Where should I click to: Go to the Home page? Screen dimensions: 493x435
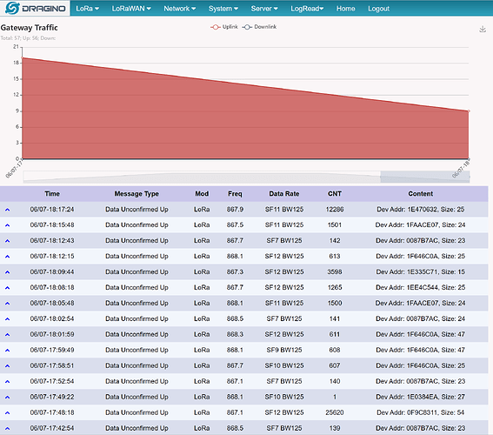[x=345, y=9]
